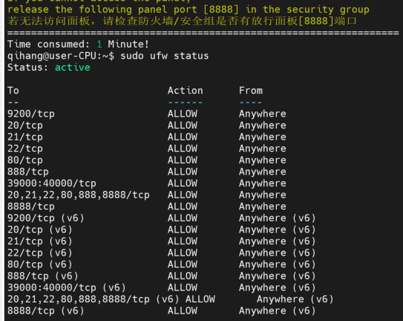Click 'Time consumed: 1 Minute!' line
The image size is (403, 321).
click(78, 45)
